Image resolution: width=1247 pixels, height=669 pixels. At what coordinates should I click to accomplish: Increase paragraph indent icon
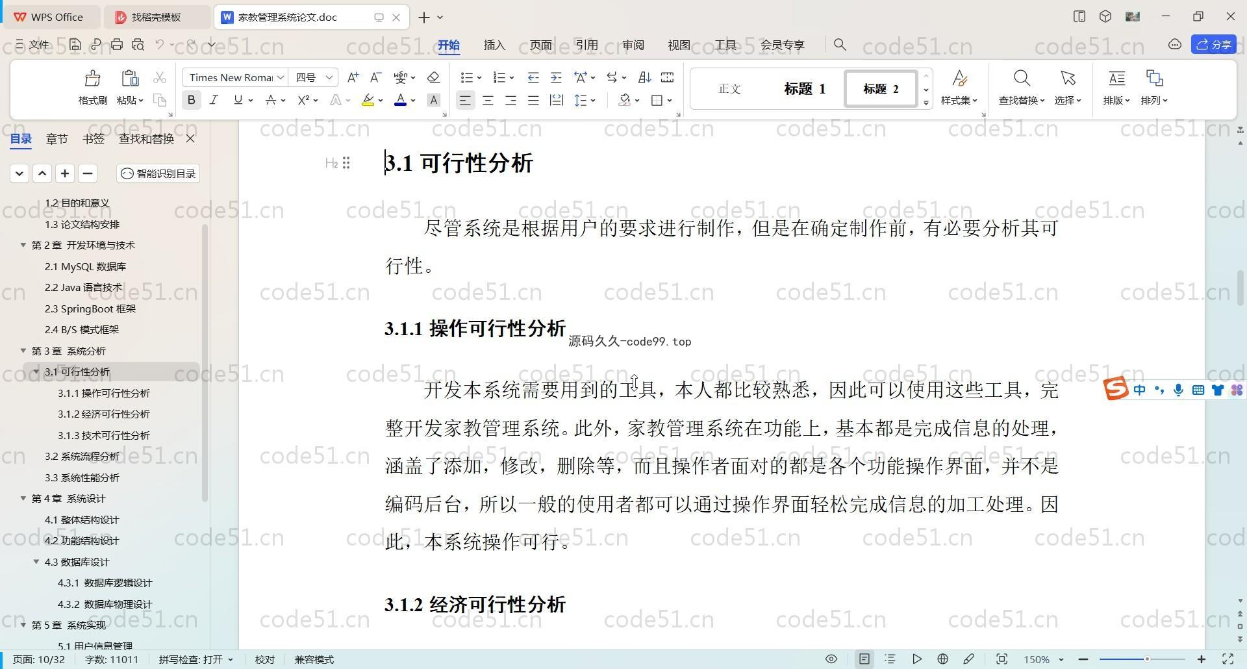[x=556, y=77]
